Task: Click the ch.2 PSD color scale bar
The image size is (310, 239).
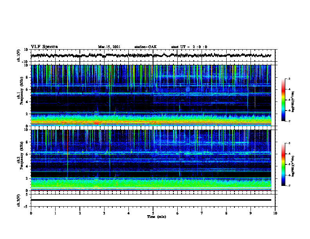Action: (x=283, y=164)
